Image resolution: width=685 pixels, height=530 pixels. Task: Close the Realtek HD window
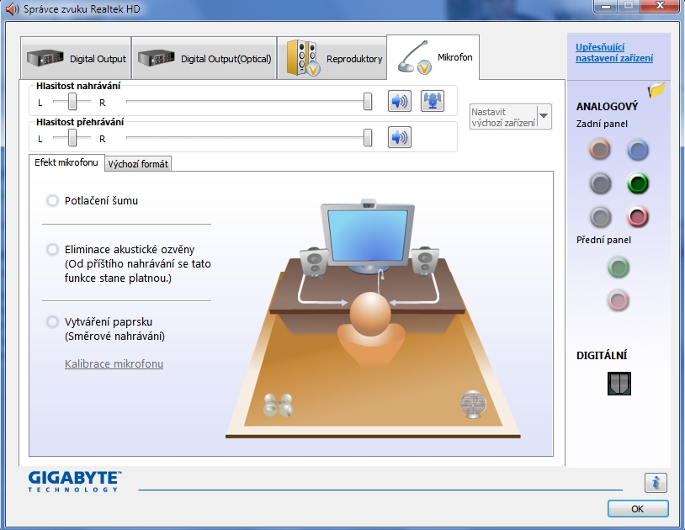click(660, 6)
